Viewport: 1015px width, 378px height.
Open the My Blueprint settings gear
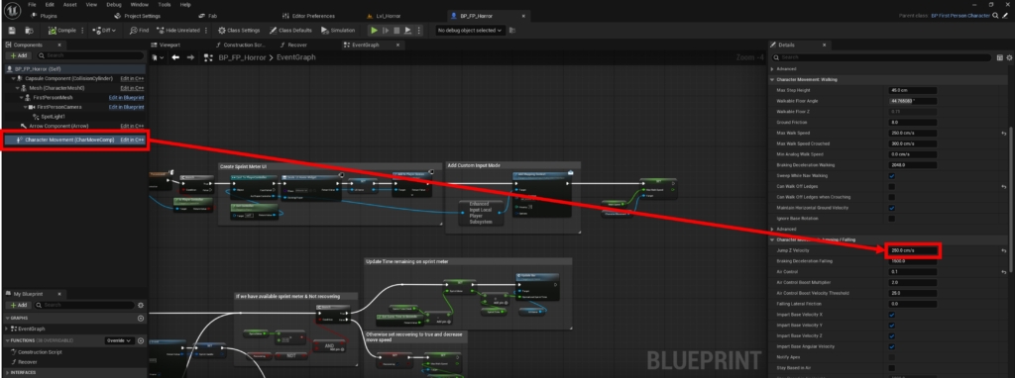pyautogui.click(x=141, y=305)
